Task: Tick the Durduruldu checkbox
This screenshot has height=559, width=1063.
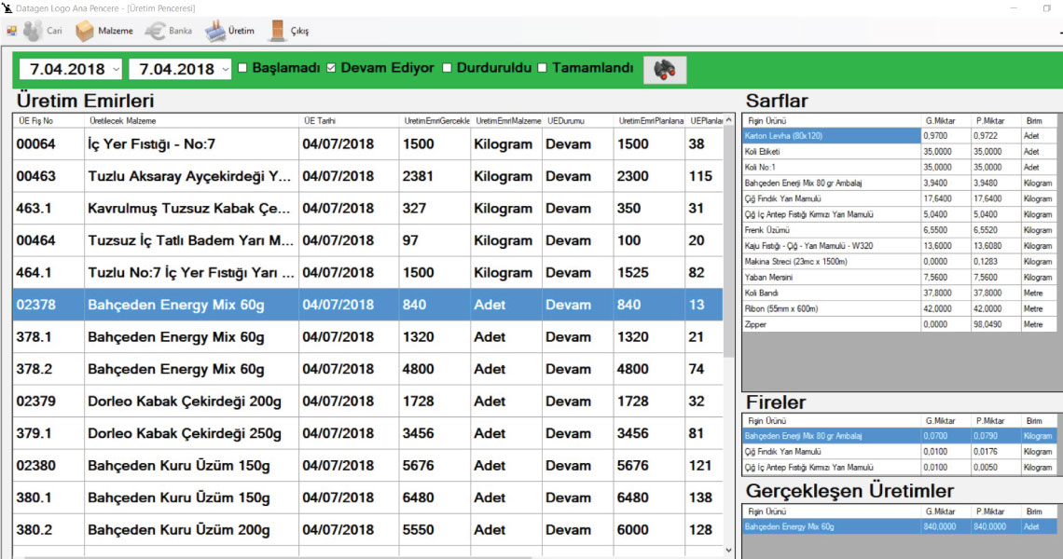Action: [447, 68]
